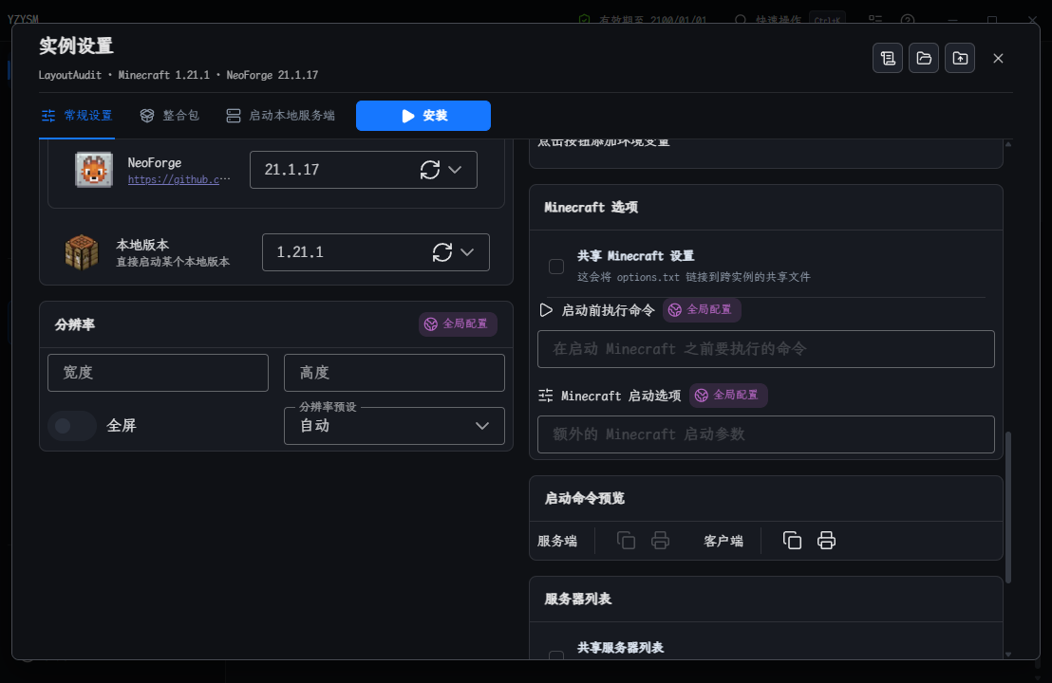The width and height of the screenshot is (1052, 683).
Task: Click the 服务器列表 section header
Action: click(765, 600)
